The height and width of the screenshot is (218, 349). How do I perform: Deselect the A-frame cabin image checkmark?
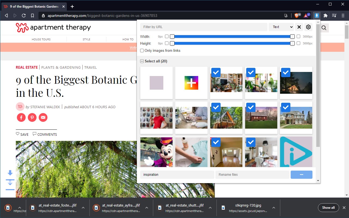click(216, 107)
